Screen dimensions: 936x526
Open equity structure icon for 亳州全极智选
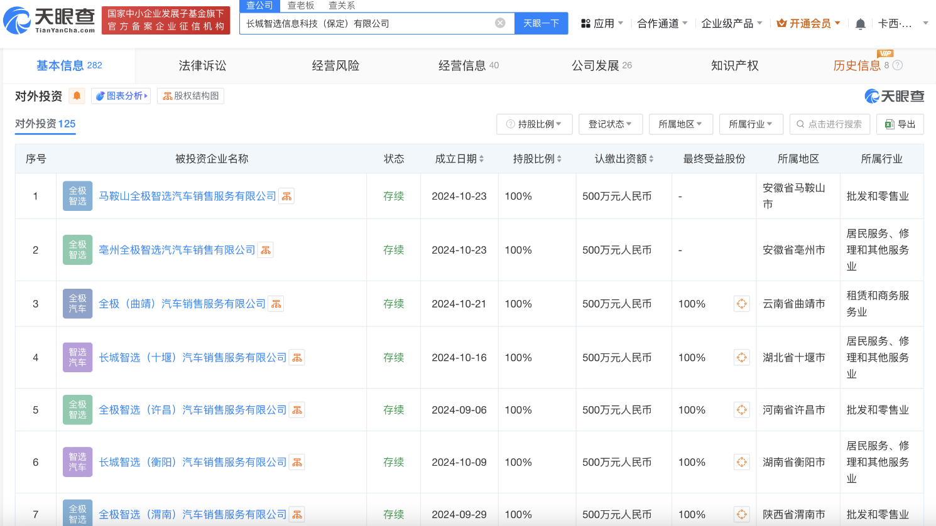[x=266, y=250]
